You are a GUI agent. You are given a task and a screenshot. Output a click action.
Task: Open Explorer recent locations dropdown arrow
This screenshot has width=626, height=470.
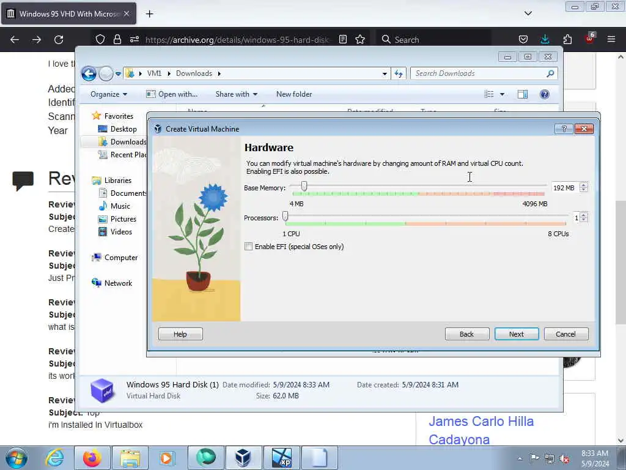coord(118,74)
